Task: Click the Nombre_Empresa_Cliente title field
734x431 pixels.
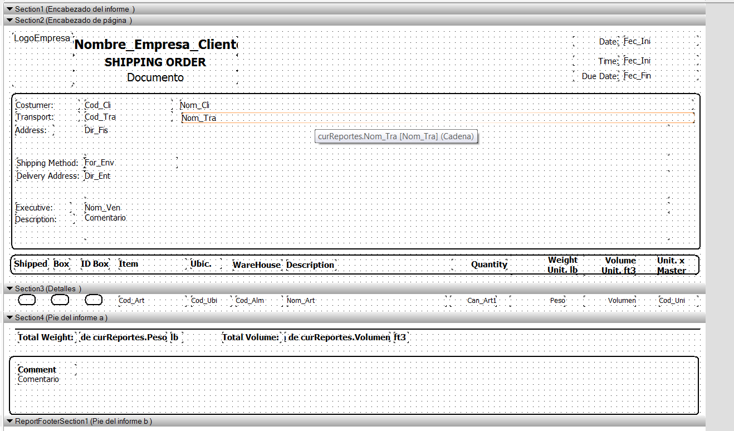Action: point(155,45)
